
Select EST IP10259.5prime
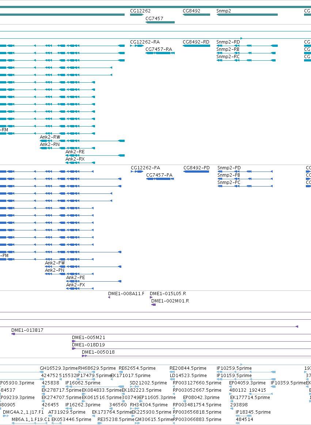coord(234,368)
